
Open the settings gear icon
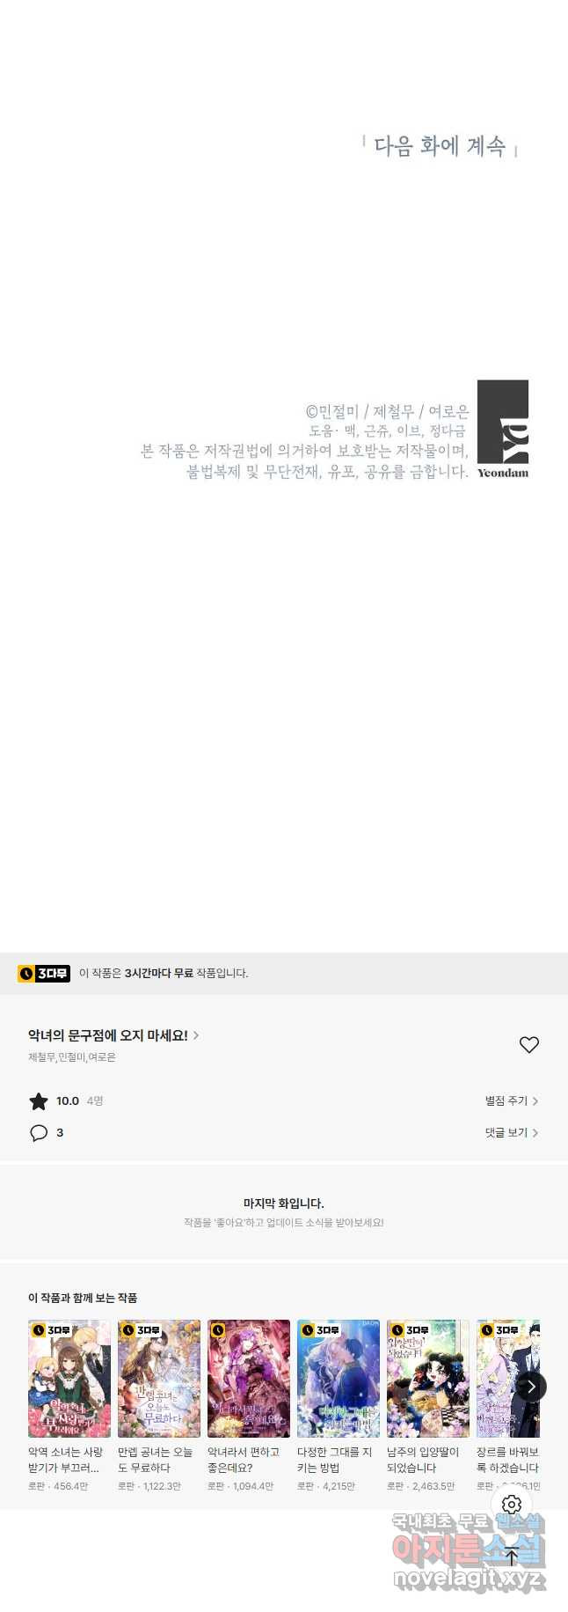tap(512, 1505)
